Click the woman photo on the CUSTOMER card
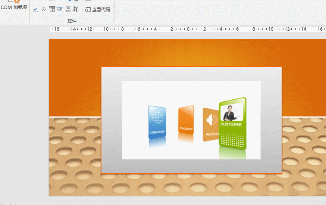 pyautogui.click(x=229, y=112)
